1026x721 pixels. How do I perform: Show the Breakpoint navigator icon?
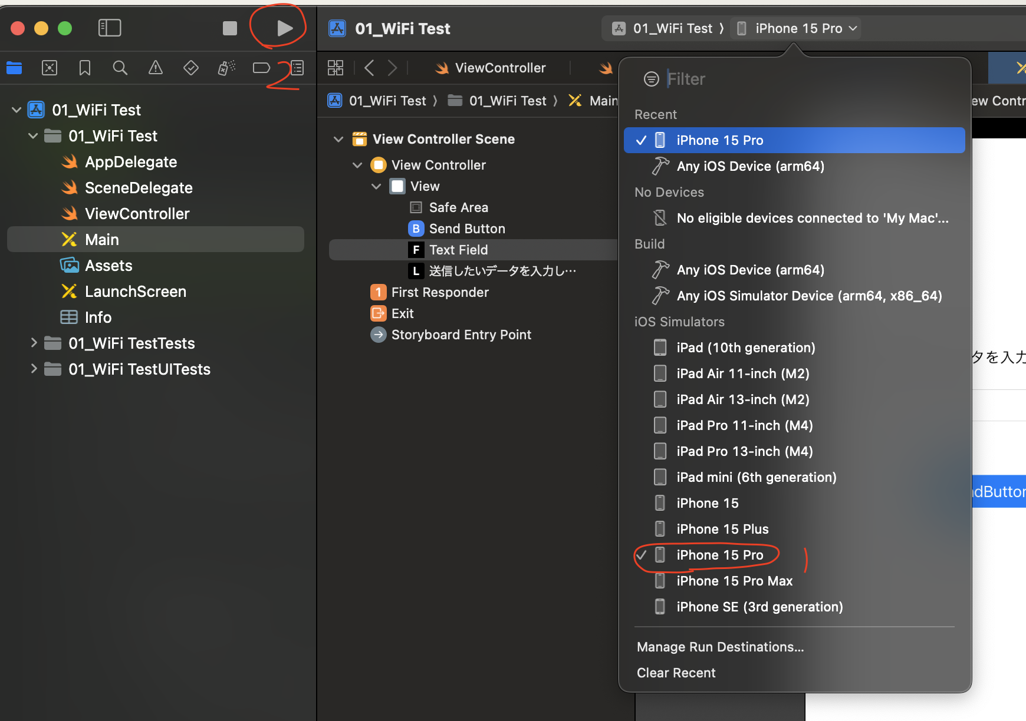pyautogui.click(x=261, y=68)
